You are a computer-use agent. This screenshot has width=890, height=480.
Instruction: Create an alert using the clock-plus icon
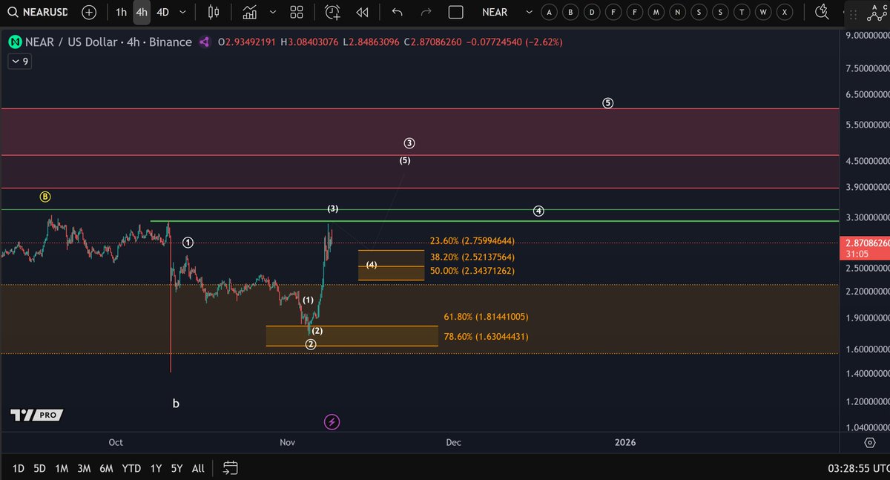click(x=332, y=13)
